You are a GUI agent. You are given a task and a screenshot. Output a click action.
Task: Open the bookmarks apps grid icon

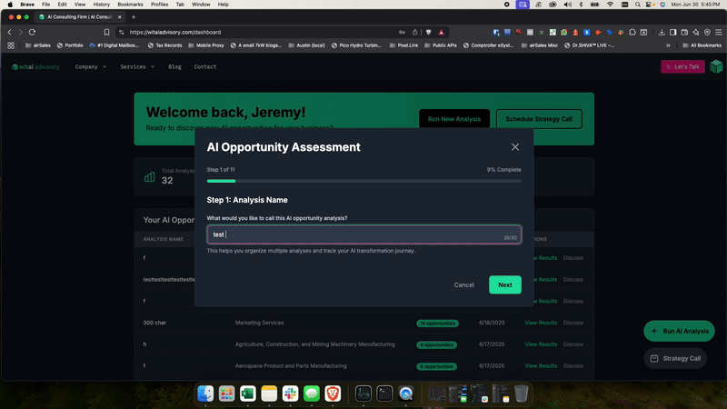tap(11, 45)
